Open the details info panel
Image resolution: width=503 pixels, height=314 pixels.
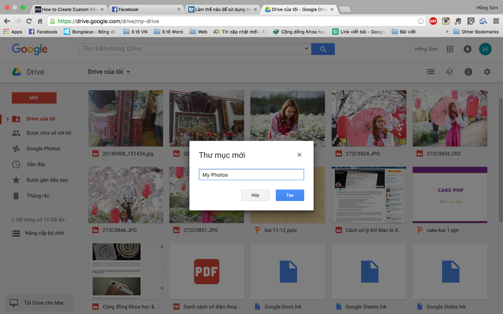click(x=468, y=72)
